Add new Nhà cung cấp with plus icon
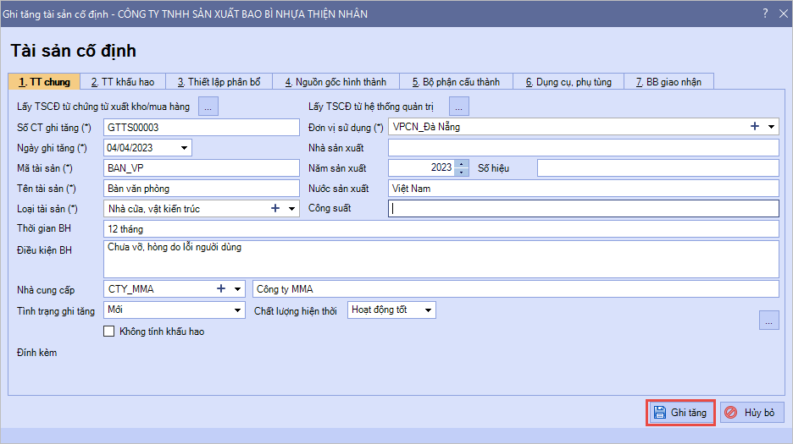Screen dimensions: 793x444 [x=221, y=289]
